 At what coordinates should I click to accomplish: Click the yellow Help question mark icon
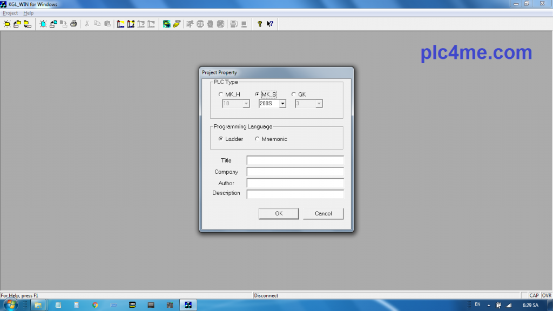point(259,24)
